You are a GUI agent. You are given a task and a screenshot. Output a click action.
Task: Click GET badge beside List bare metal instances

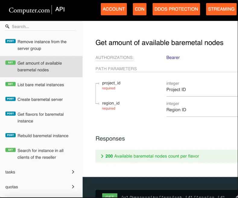point(10,84)
